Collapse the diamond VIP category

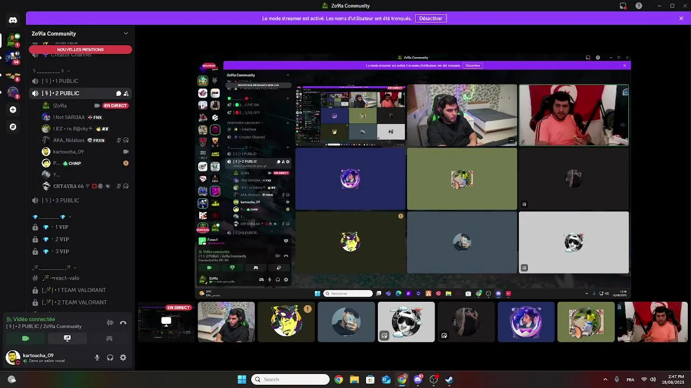click(x=53, y=217)
